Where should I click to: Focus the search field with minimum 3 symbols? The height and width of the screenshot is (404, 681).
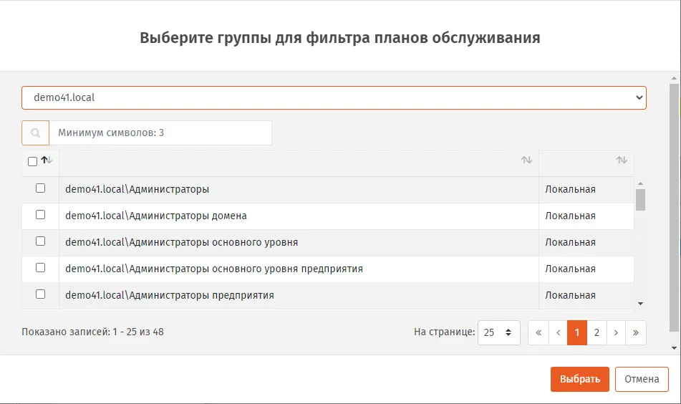pos(160,133)
